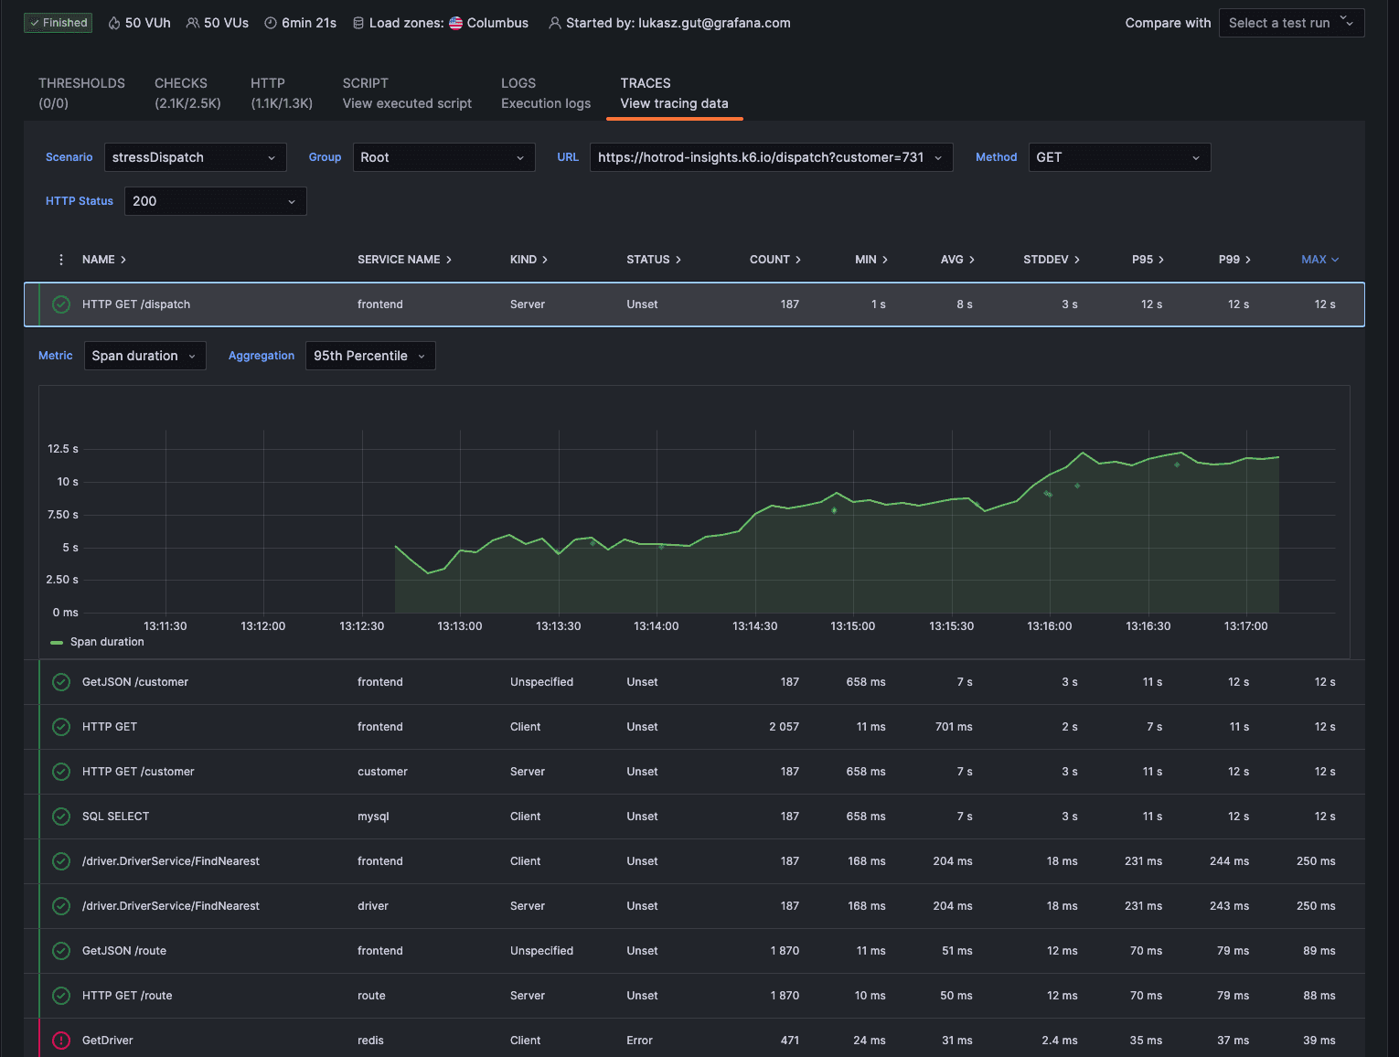Click the red error icon beside GetDriver

pos(60,1040)
